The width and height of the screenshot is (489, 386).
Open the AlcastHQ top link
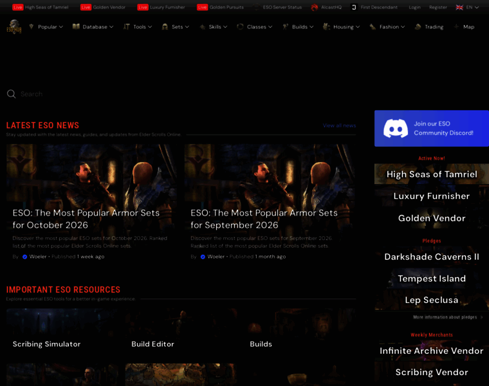pyautogui.click(x=331, y=7)
